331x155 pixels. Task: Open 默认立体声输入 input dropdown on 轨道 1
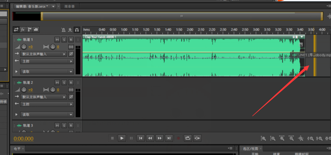coord(44,54)
